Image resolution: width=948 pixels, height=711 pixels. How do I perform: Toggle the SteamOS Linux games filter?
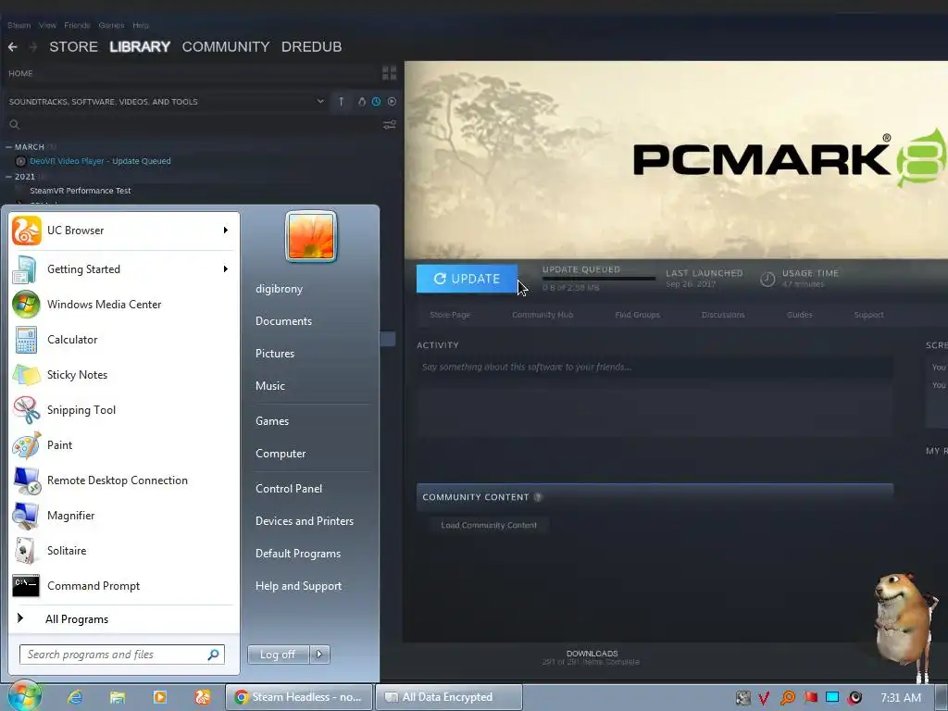(362, 102)
